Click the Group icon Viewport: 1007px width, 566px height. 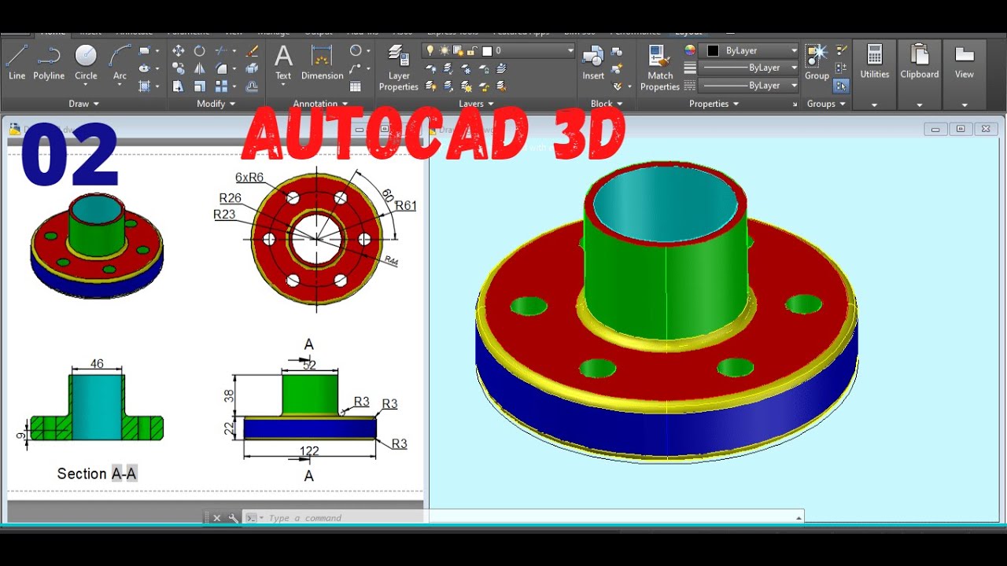point(817,62)
